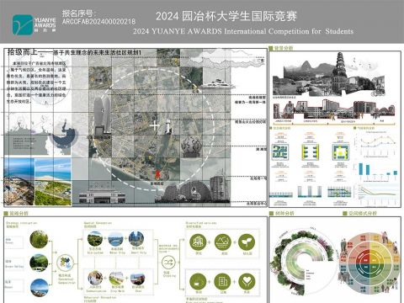Click the project description paragraph at top left
This screenshot has height=303, width=404.
36,82
